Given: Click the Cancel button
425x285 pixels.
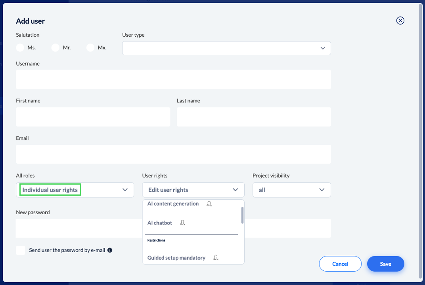Looking at the screenshot, I should coord(340,264).
